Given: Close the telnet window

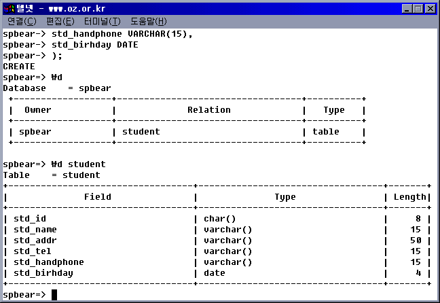Looking at the screenshot, I should [x=430, y=9].
